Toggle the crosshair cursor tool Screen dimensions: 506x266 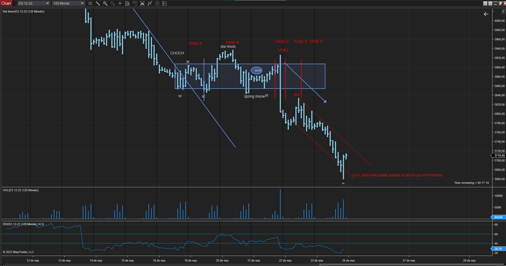(x=120, y=3)
